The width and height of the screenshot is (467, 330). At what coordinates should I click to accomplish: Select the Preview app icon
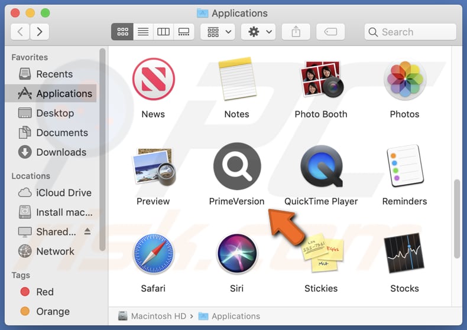coord(154,166)
